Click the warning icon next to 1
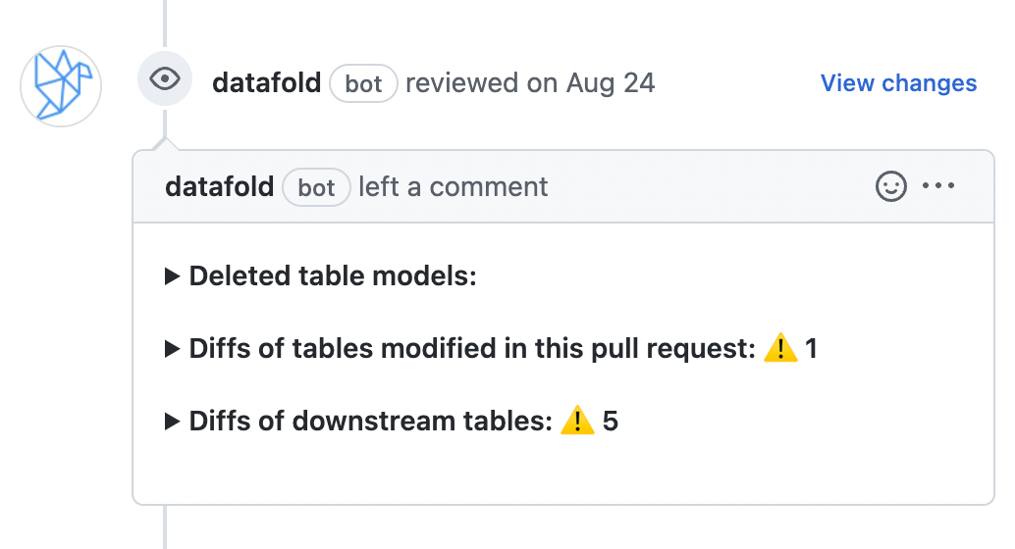This screenshot has width=1015, height=549. tap(780, 348)
